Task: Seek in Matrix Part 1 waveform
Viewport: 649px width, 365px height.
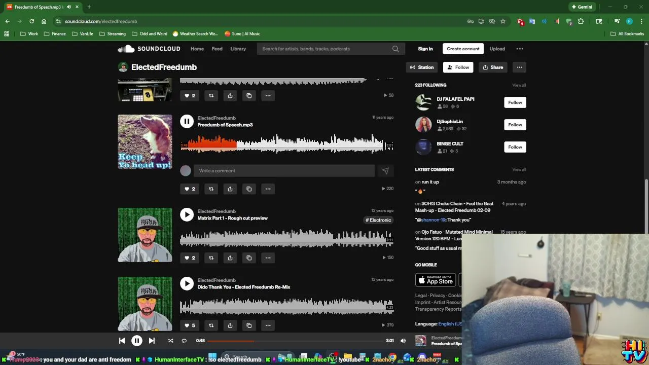Action: click(286, 237)
